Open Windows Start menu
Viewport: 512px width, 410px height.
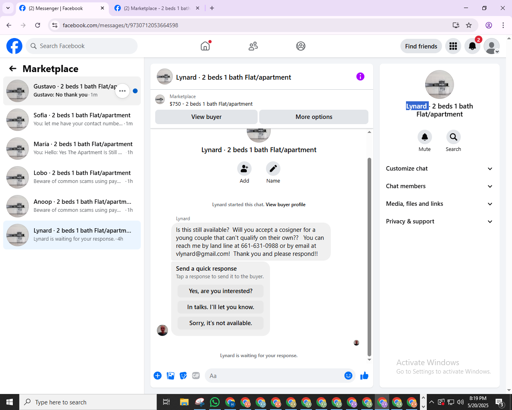10,402
